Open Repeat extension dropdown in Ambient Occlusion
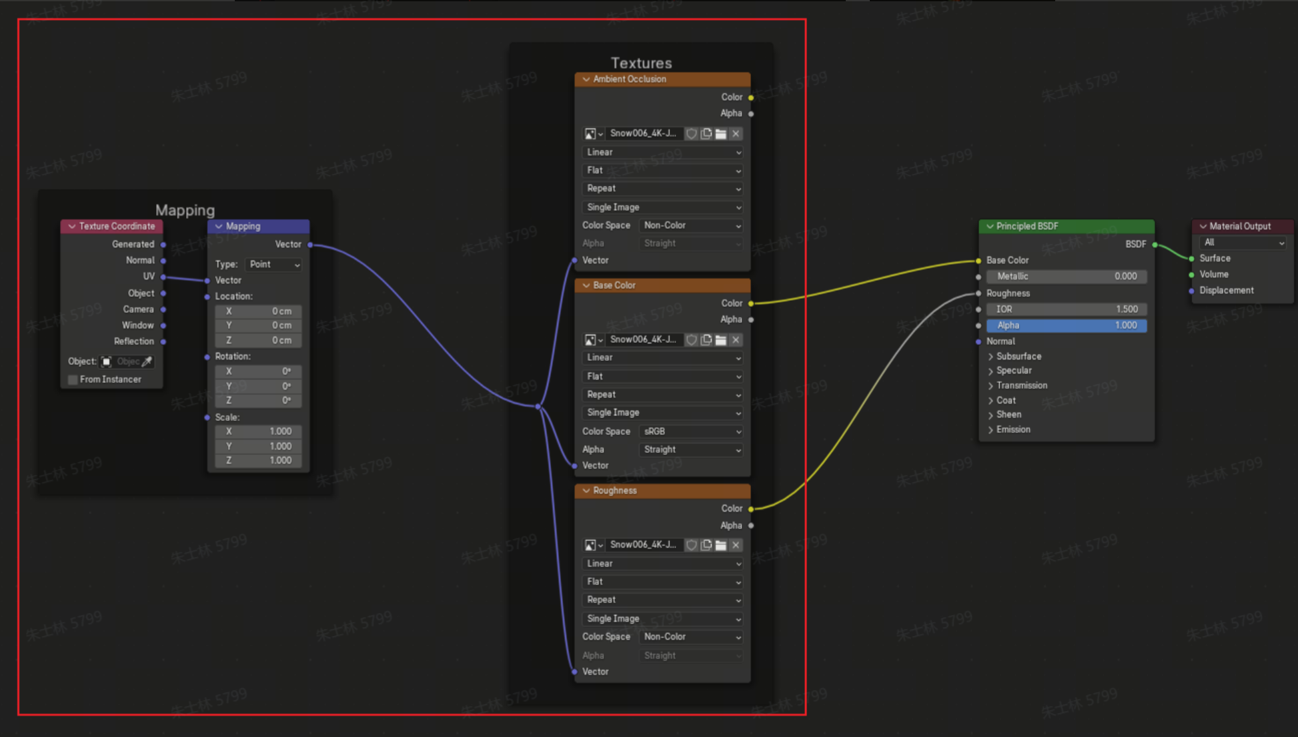 tap(662, 189)
